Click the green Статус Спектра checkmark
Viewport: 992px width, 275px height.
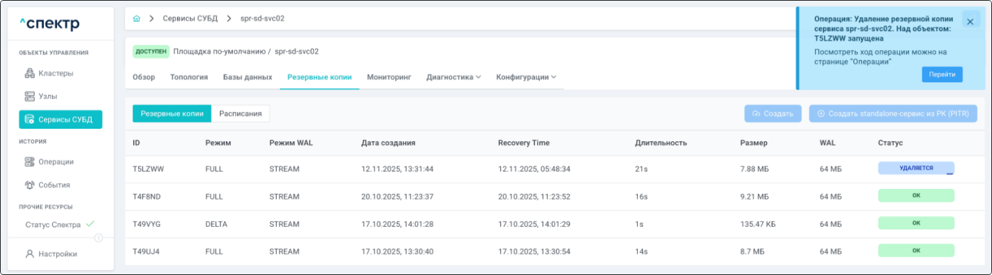[90, 224]
